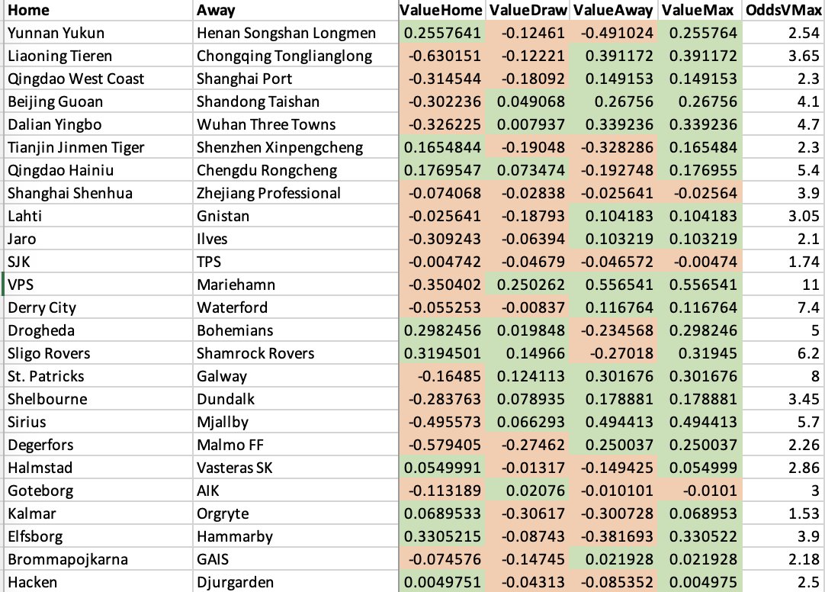
Task: Select the Drogheda cell
Action: click(x=98, y=330)
